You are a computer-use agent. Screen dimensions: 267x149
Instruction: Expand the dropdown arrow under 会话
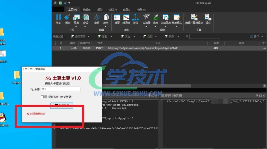[x=85, y=27]
